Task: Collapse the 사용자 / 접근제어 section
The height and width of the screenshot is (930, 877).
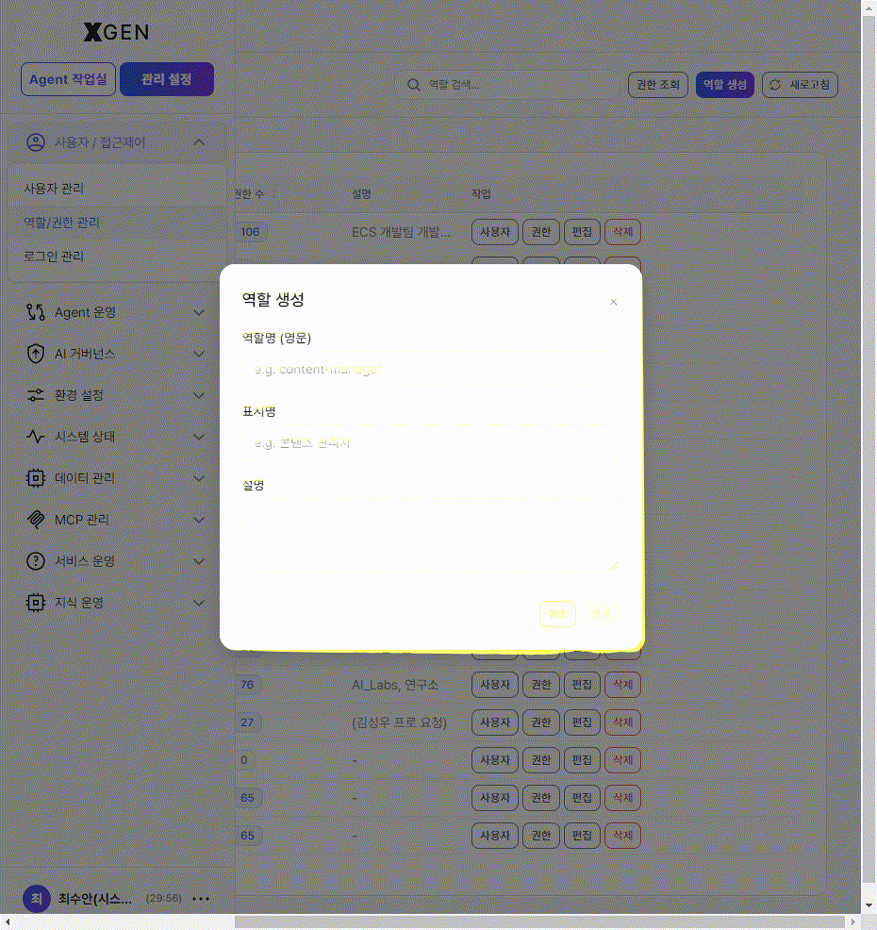Action: (x=199, y=142)
